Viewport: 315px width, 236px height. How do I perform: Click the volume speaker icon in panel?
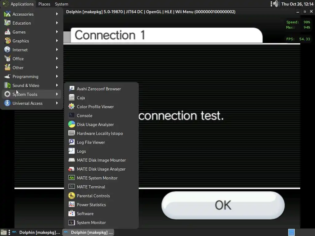coord(276,4)
